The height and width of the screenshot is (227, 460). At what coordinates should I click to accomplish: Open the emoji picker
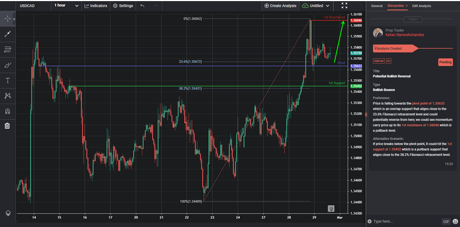pyautogui.click(x=455, y=222)
